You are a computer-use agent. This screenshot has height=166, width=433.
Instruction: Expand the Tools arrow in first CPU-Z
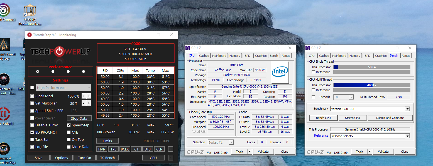coord(249,152)
